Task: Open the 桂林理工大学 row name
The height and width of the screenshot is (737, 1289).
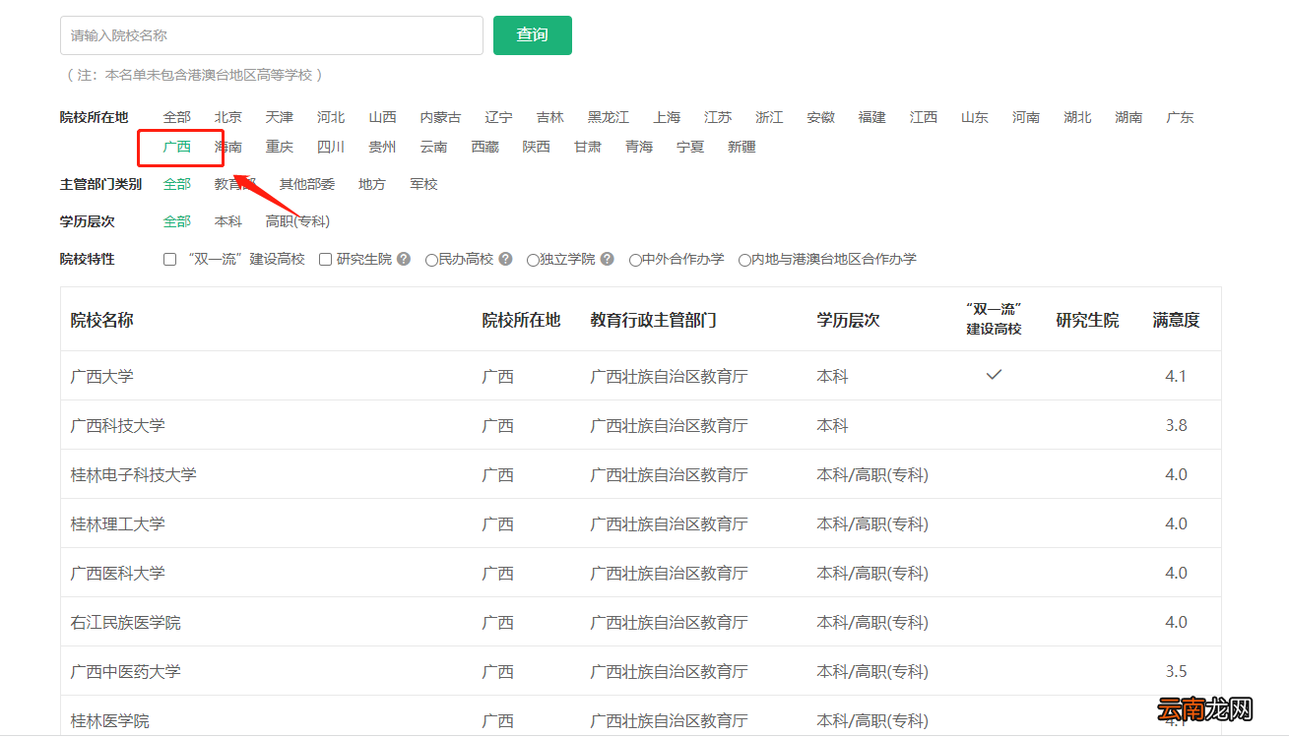Action: pos(118,523)
